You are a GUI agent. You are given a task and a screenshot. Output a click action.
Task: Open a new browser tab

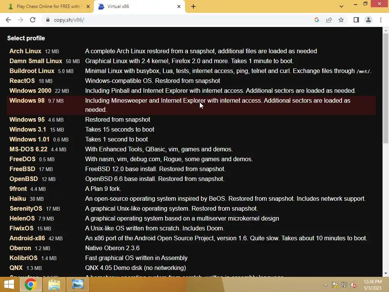coord(193,7)
